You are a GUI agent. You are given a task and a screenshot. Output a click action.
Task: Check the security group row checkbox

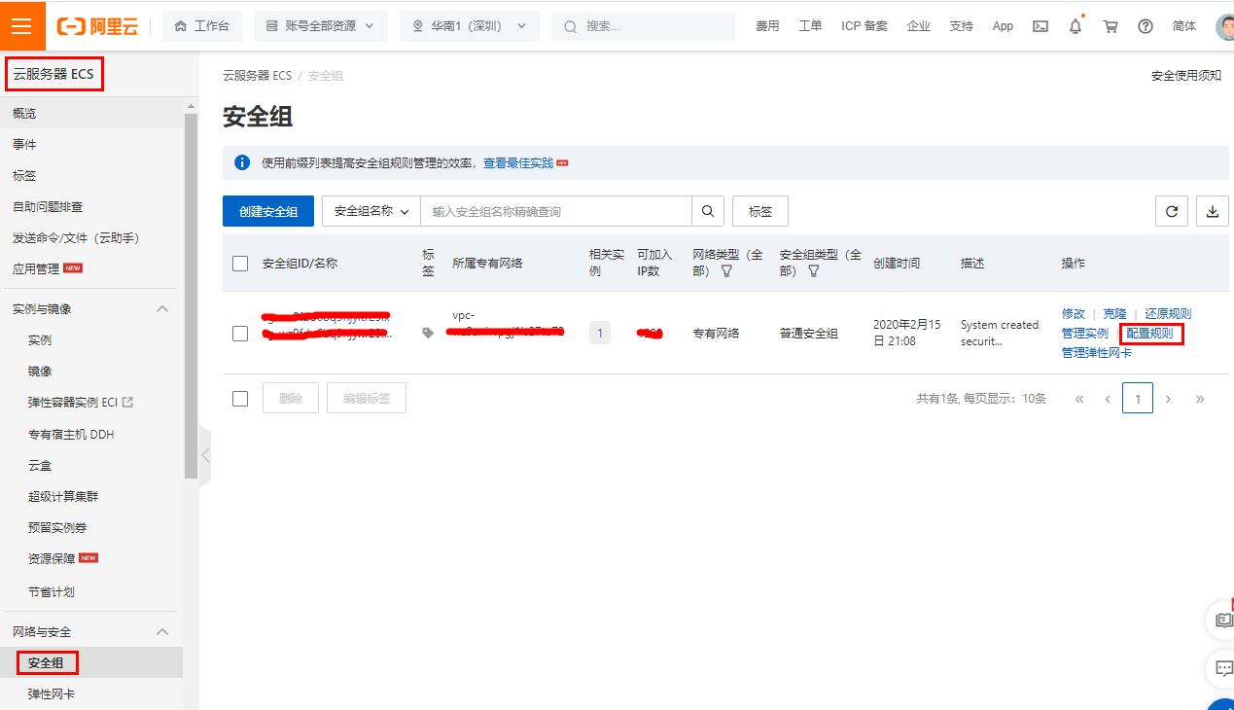pos(239,333)
